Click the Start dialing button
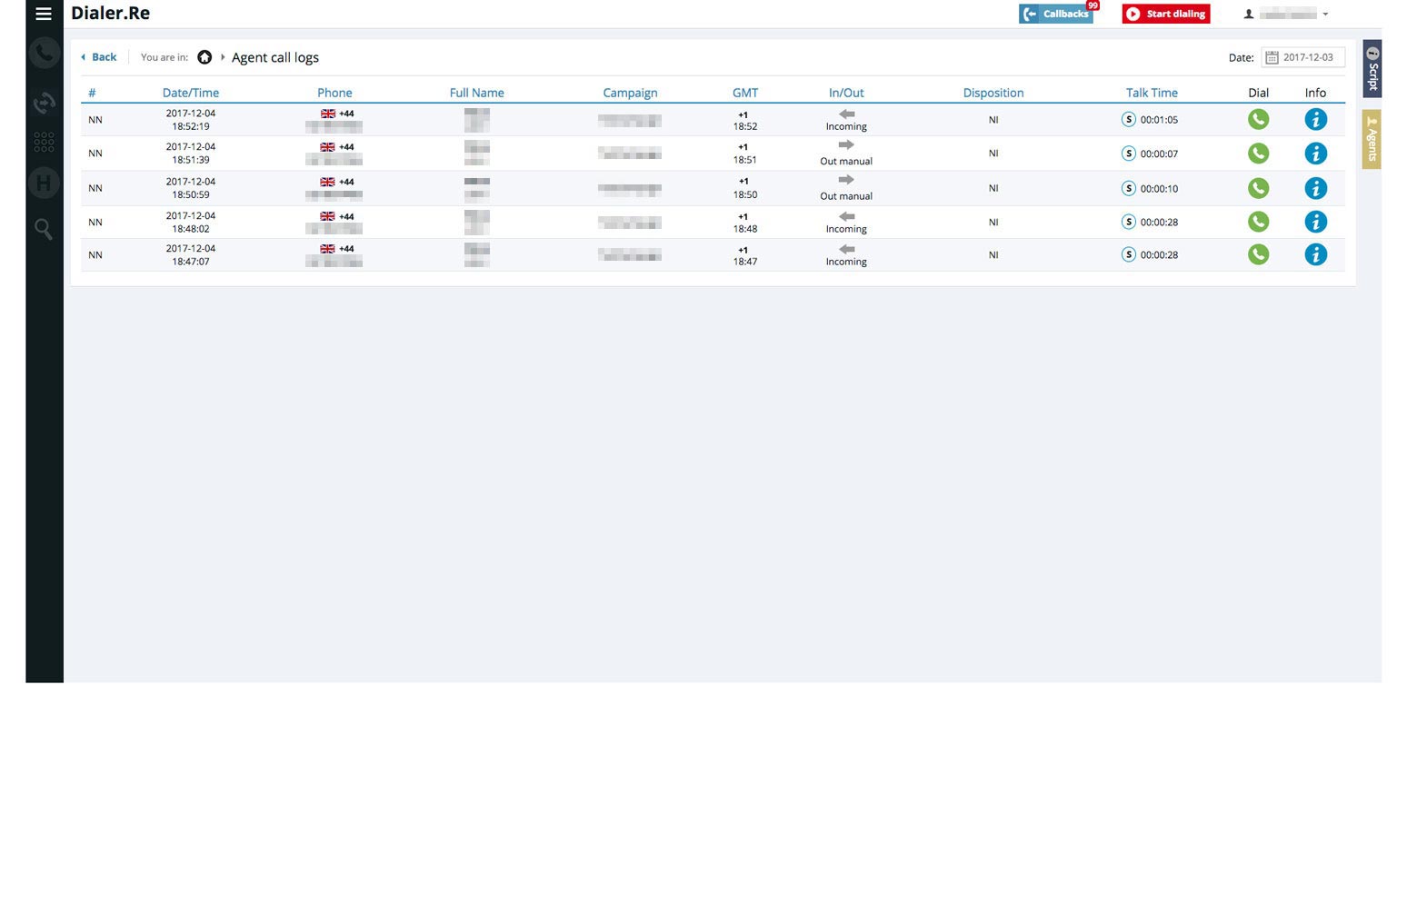The width and height of the screenshot is (1407, 923). click(x=1166, y=14)
